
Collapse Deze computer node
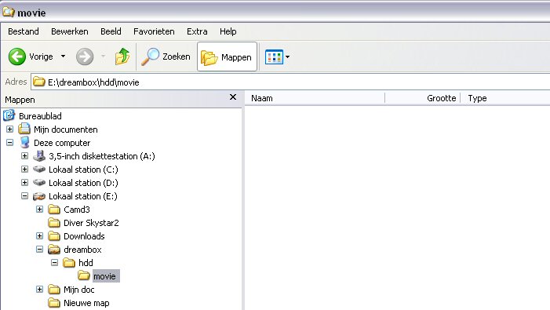pyautogui.click(x=10, y=142)
